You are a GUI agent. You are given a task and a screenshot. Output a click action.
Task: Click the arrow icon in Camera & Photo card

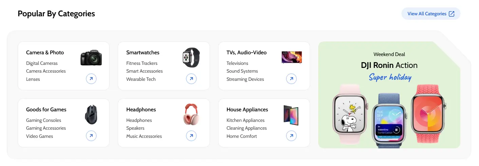click(x=91, y=79)
